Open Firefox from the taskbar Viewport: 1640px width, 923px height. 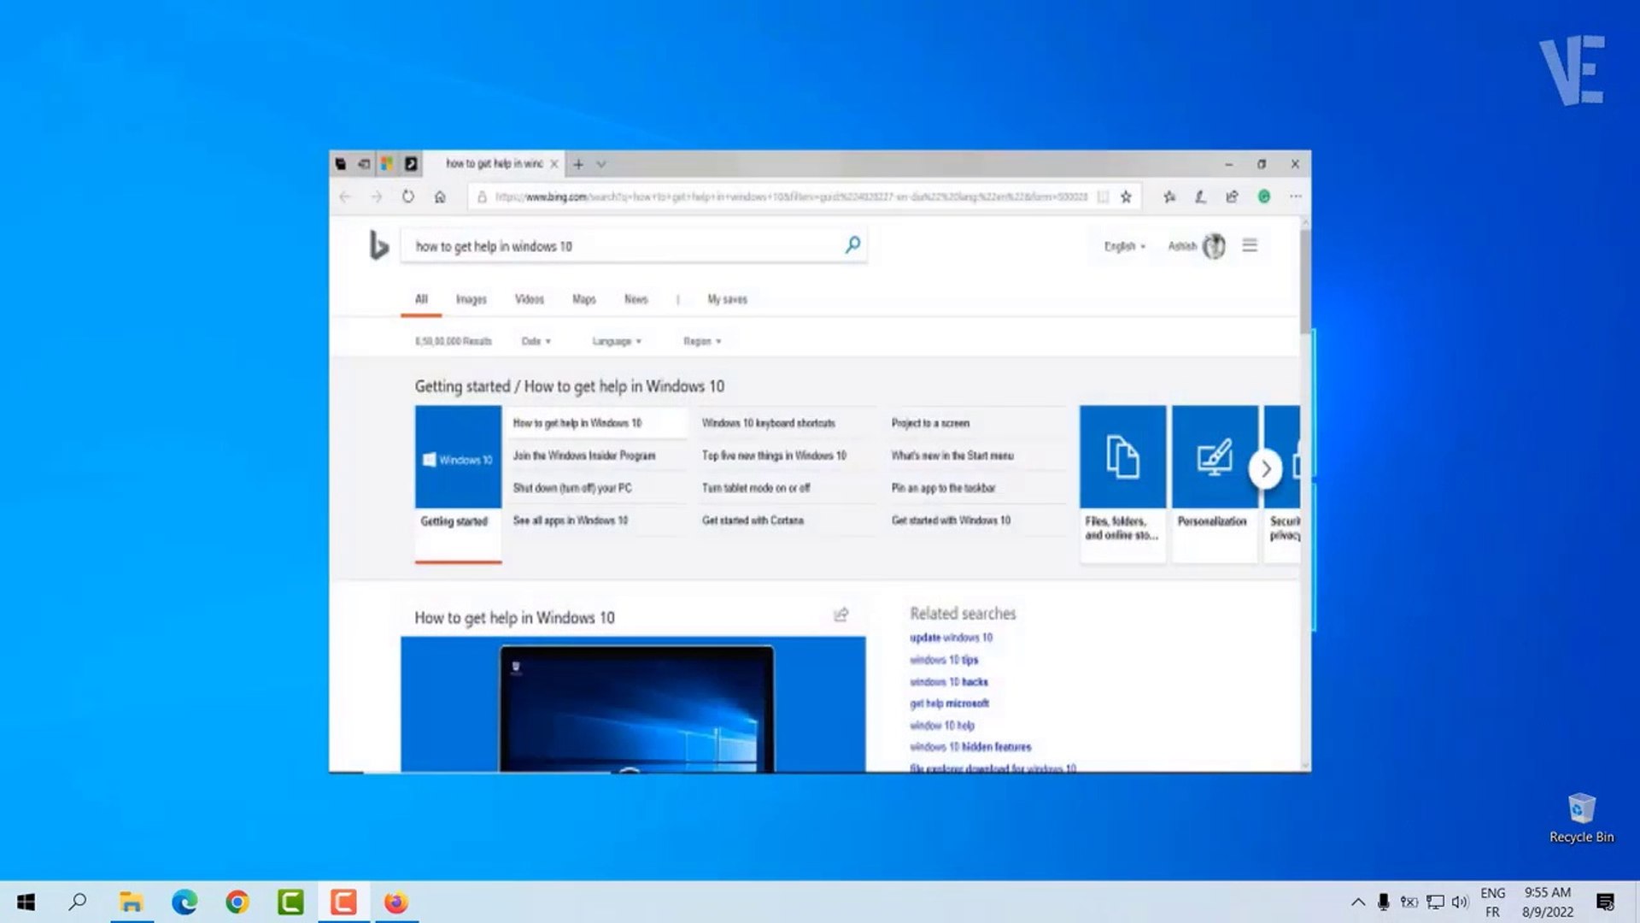[x=395, y=902]
